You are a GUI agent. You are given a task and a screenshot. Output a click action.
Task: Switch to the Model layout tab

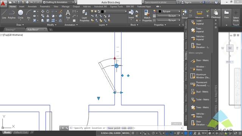[x=7, y=132]
